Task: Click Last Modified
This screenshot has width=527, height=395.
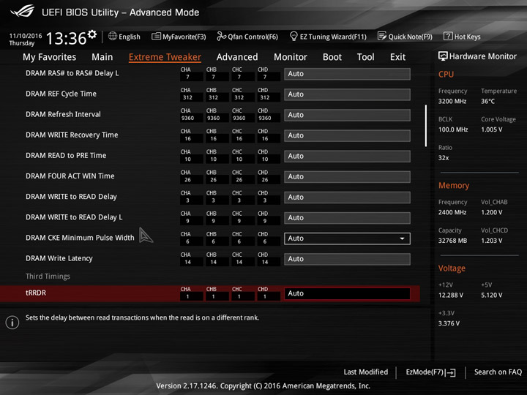Action: coord(366,372)
